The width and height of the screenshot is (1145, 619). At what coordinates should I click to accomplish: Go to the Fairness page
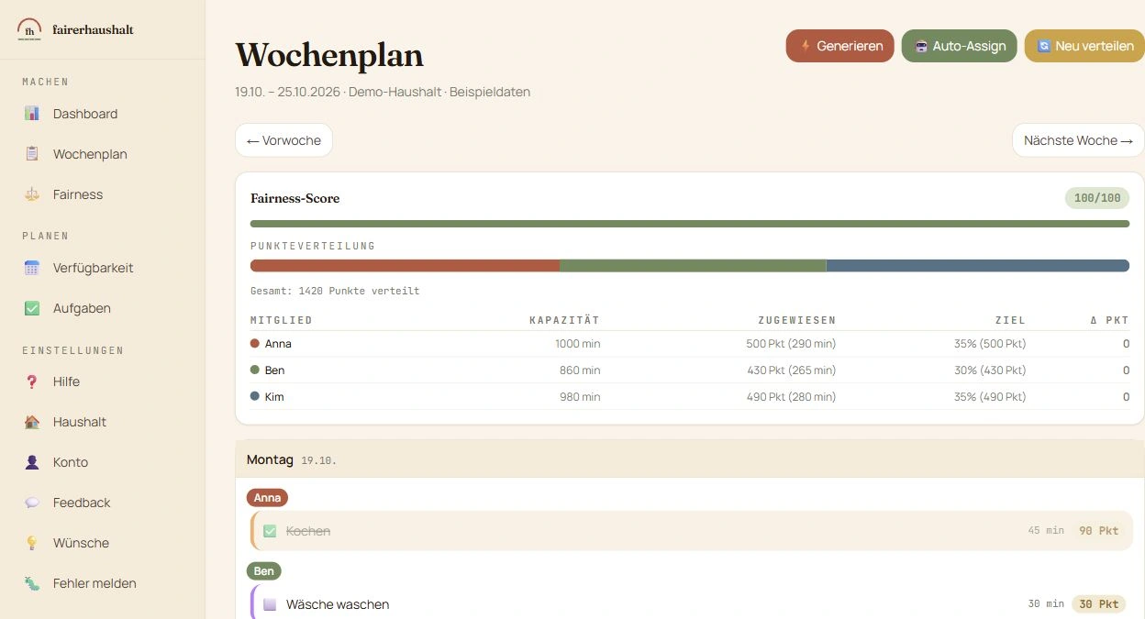coord(102,194)
